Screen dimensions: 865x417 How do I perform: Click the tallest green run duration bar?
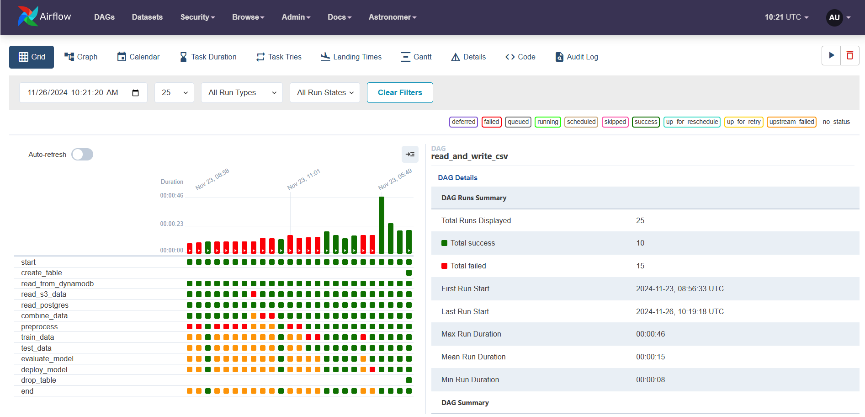click(x=382, y=225)
